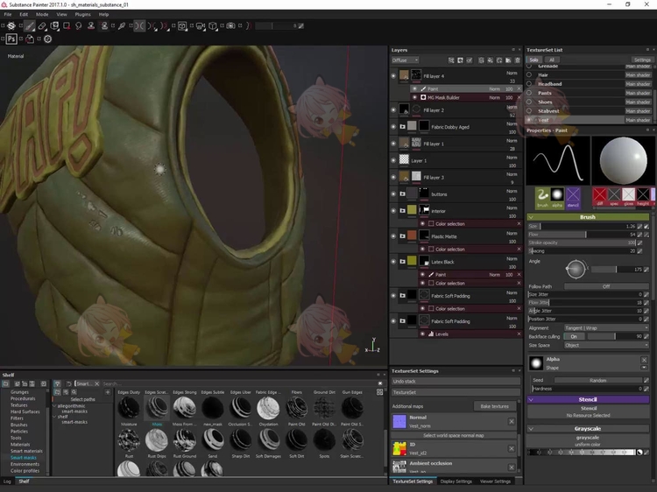Toggle visibility of Latex Black layer
Image resolution: width=657 pixels, height=492 pixels.
[x=393, y=262]
